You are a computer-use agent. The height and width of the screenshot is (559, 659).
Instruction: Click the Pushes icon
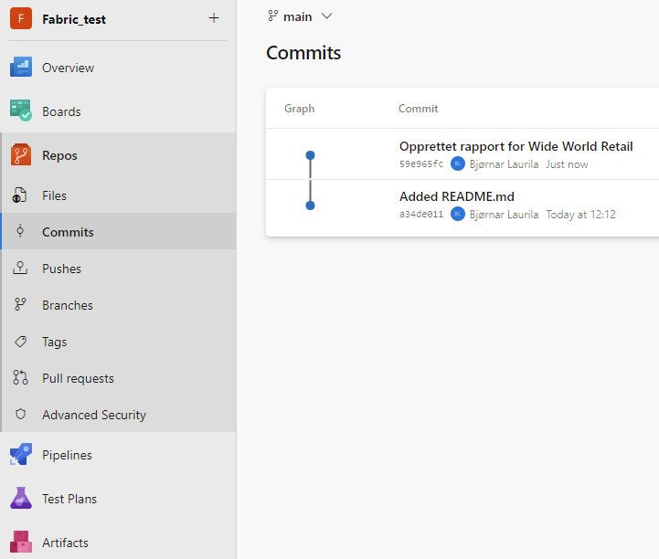(x=20, y=268)
